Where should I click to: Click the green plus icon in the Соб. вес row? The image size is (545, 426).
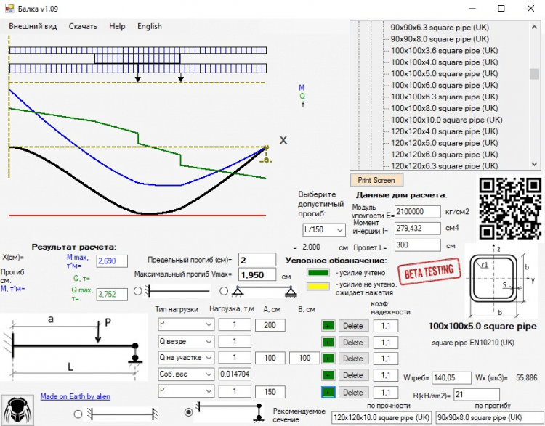pos(328,375)
